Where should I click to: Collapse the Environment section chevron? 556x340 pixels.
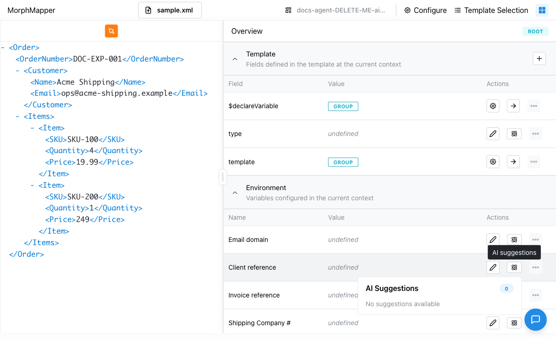click(x=235, y=193)
